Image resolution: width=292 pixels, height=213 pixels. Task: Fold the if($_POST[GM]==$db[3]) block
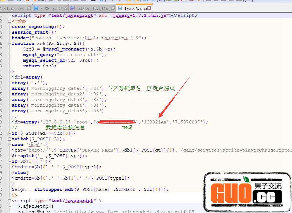click(10, 133)
